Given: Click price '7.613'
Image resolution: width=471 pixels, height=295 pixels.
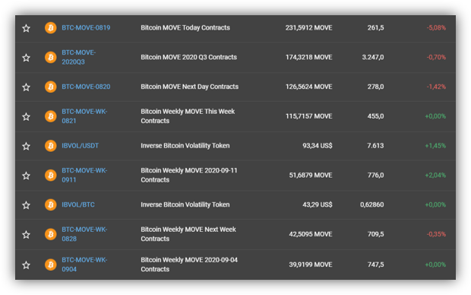Looking at the screenshot, I should 375,145.
